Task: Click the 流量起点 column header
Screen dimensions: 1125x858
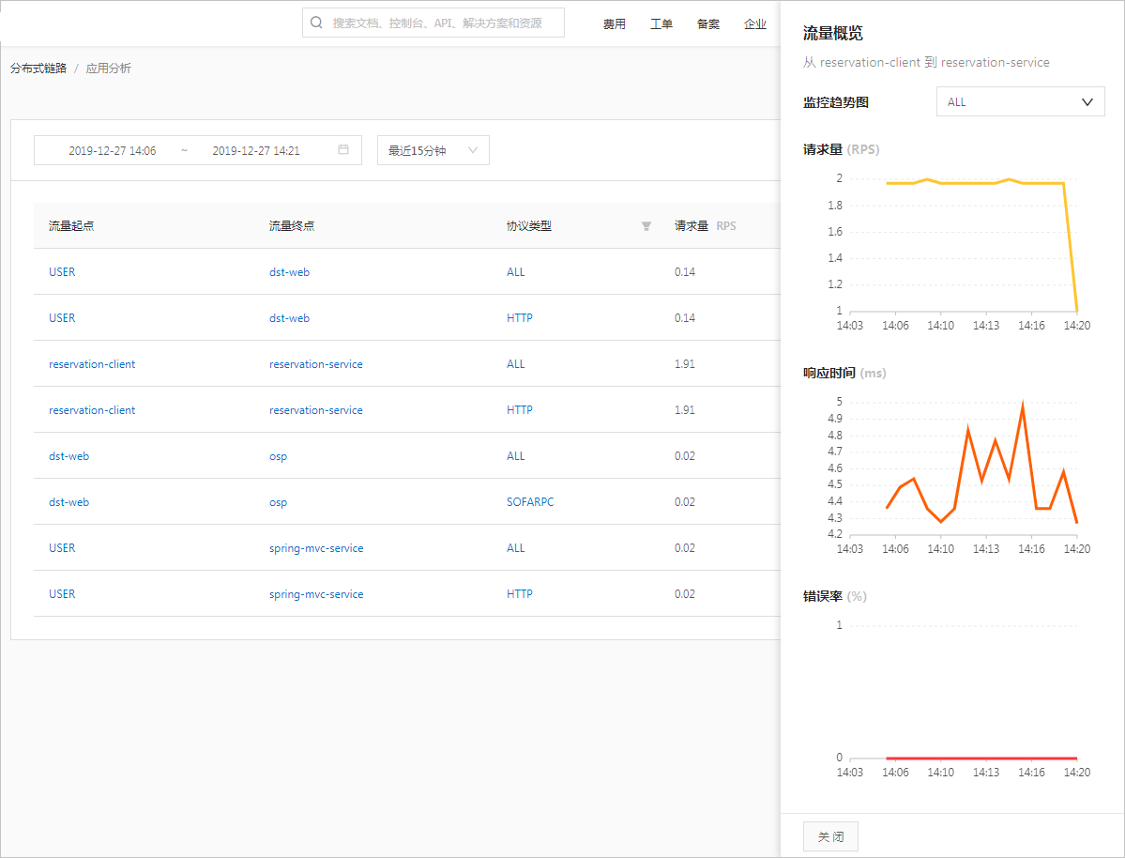Action: (71, 225)
